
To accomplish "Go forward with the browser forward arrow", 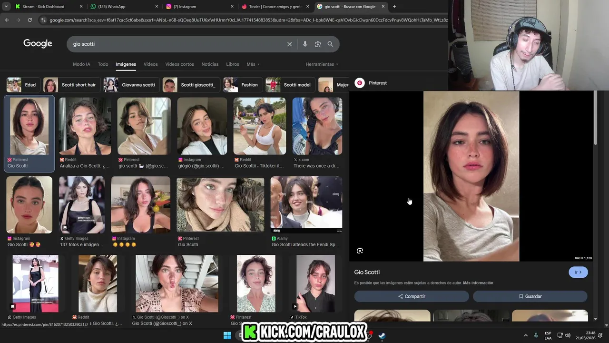I will (18, 20).
